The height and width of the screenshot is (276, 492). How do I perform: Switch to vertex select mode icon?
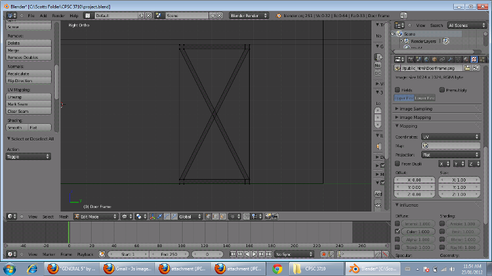click(208, 217)
